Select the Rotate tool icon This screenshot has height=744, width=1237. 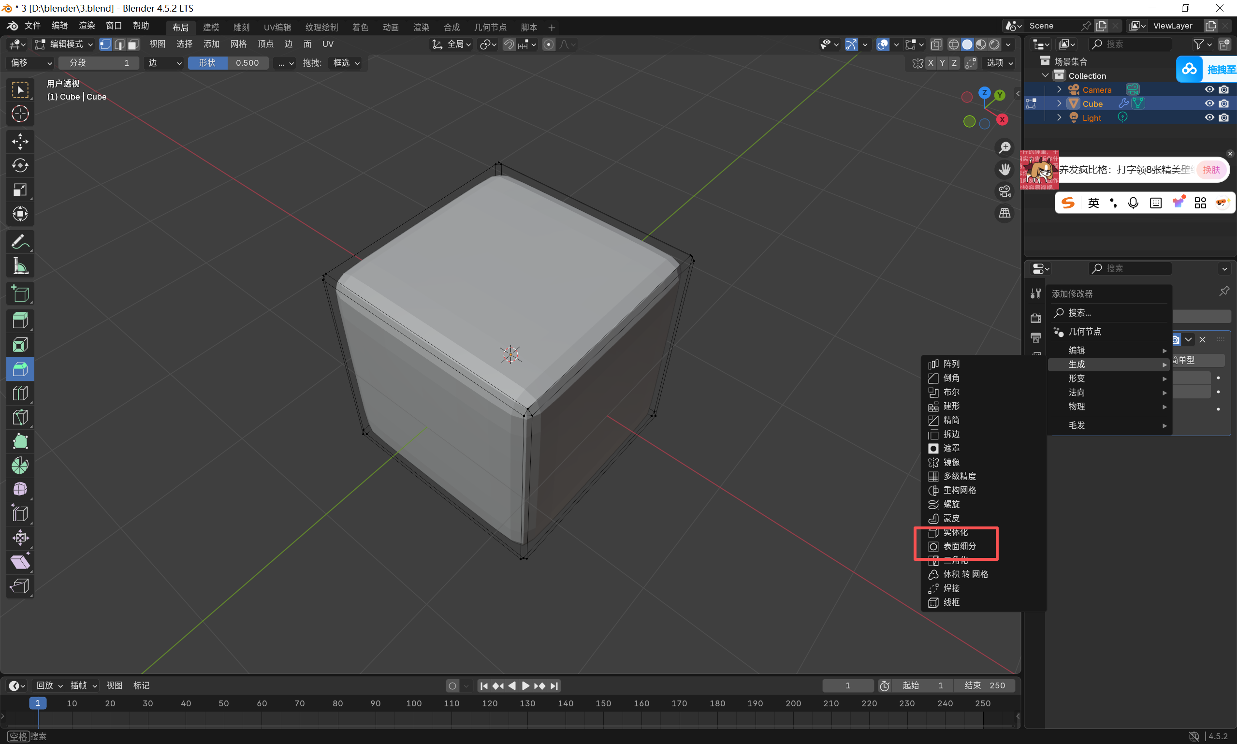click(x=20, y=165)
